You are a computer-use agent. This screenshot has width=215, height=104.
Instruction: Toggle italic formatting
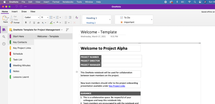30,23
